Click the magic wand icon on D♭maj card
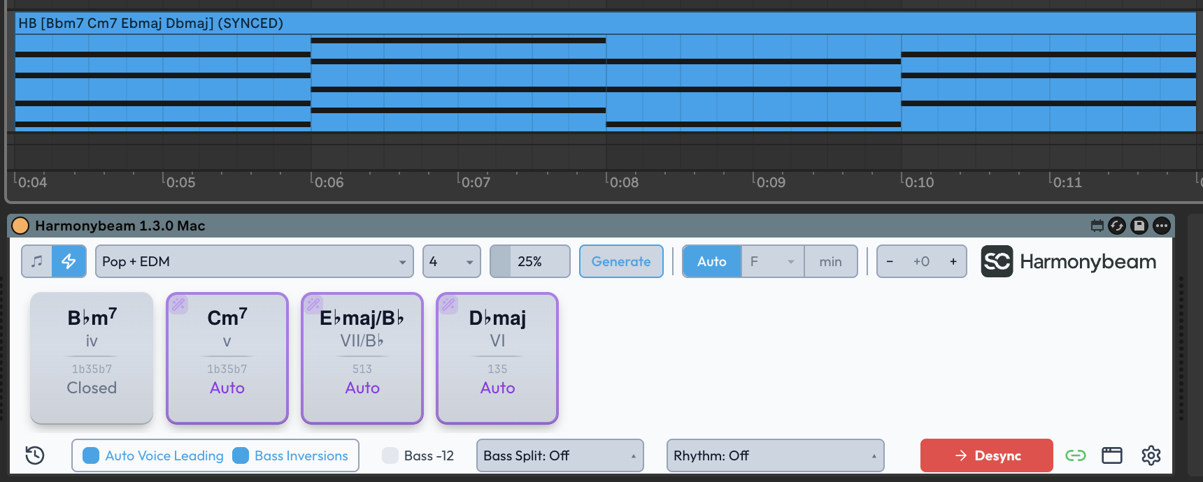Viewport: 1203px width, 482px height. [x=448, y=304]
